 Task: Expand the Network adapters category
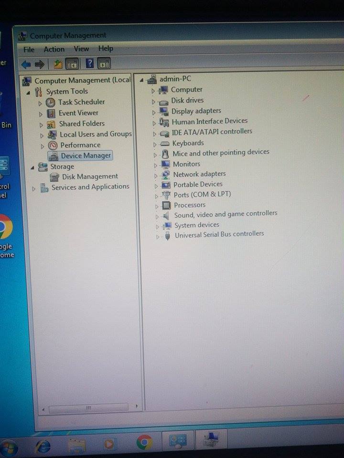(156, 176)
